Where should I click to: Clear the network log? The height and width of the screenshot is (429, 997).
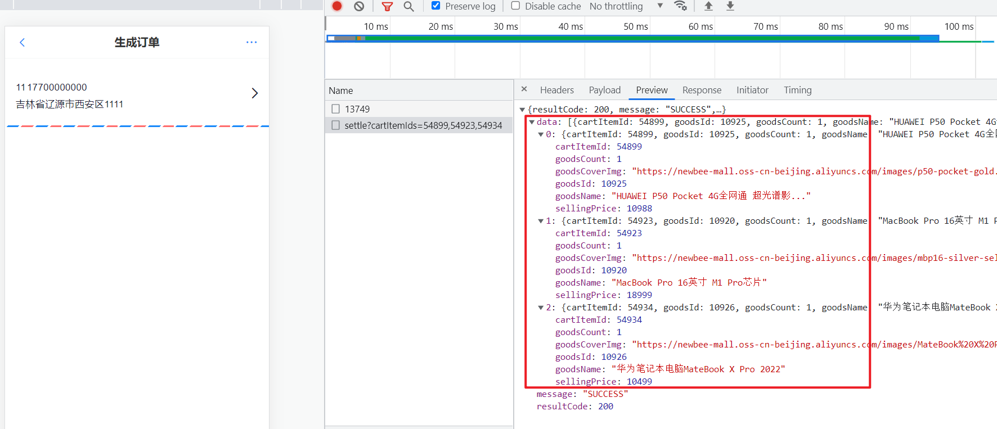[x=359, y=6]
